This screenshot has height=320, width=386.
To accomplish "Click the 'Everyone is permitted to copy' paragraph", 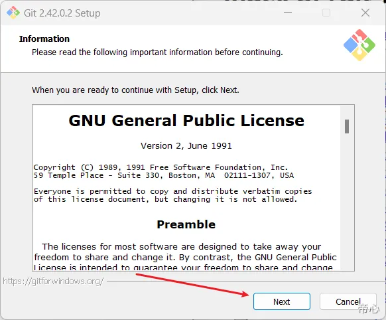I will click(173, 195).
